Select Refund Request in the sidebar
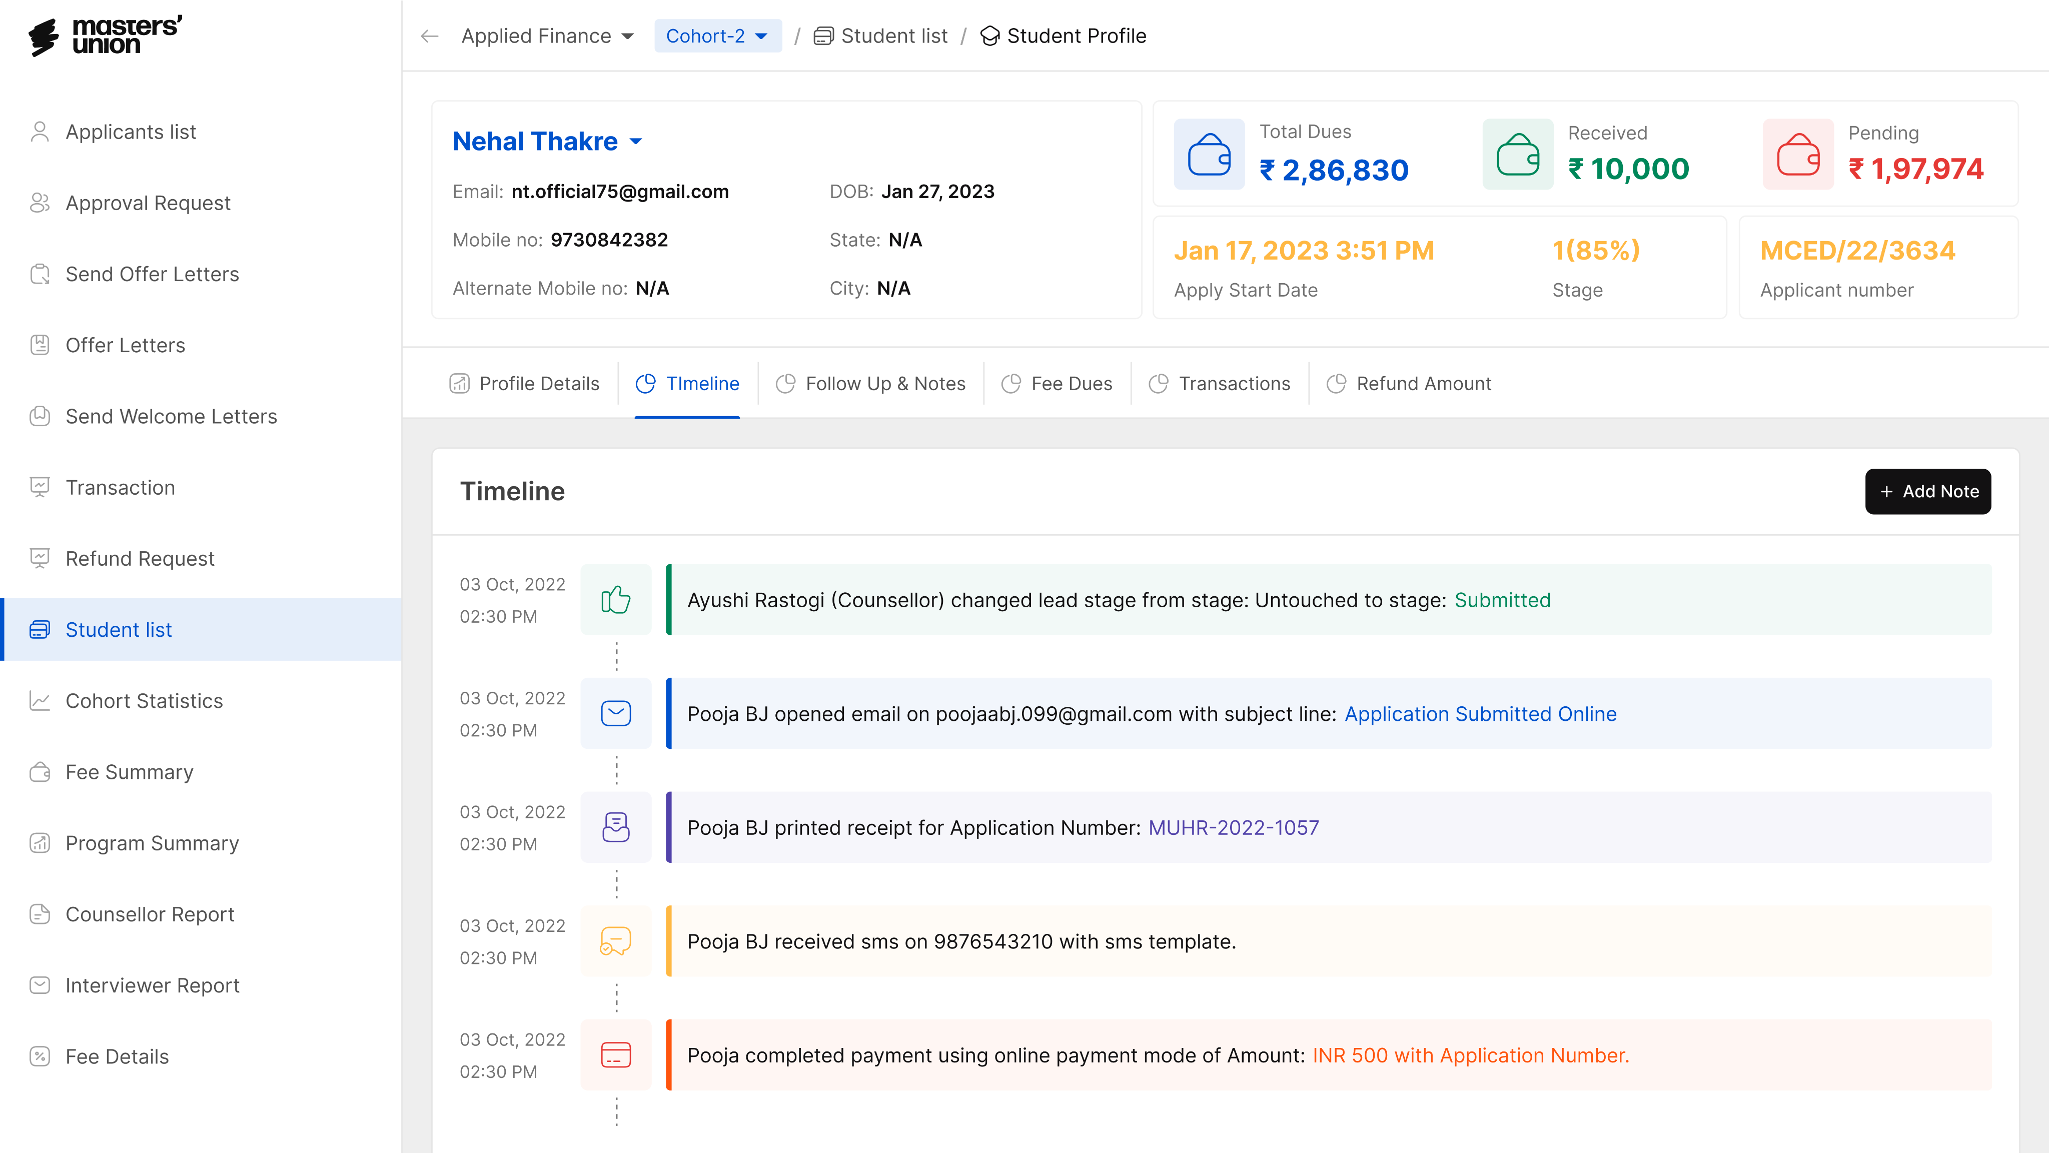 (139, 558)
